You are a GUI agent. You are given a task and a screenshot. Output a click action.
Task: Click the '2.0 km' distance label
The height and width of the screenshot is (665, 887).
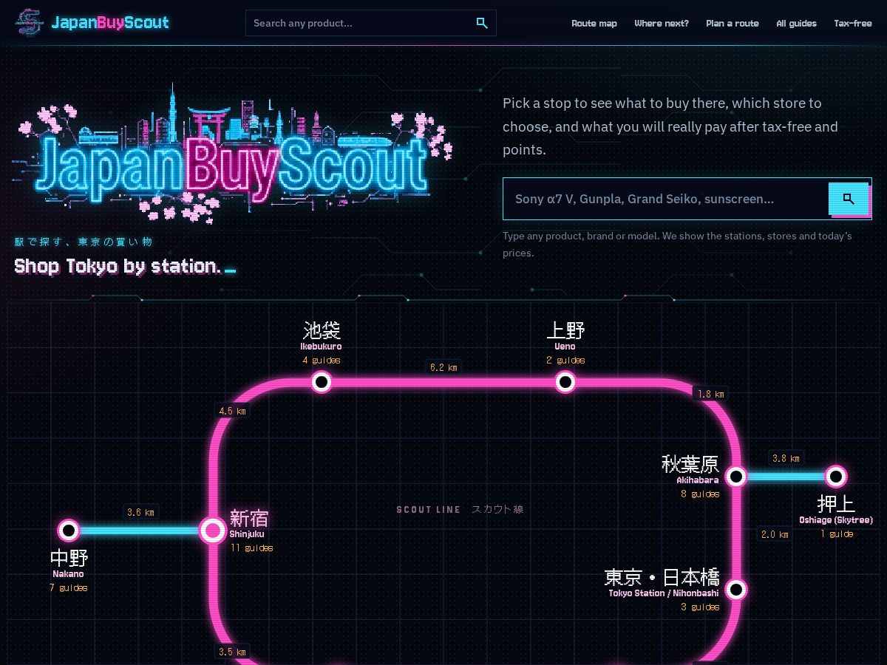[x=775, y=534]
